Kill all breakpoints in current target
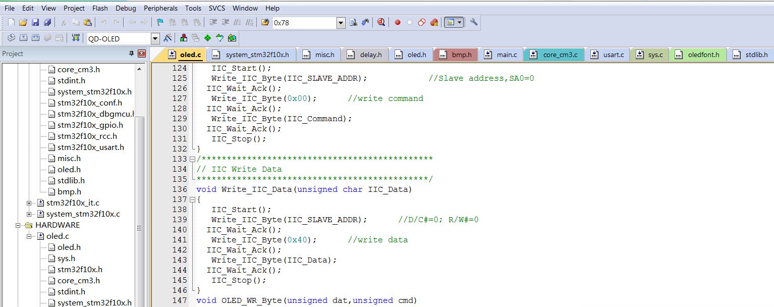 [434, 22]
